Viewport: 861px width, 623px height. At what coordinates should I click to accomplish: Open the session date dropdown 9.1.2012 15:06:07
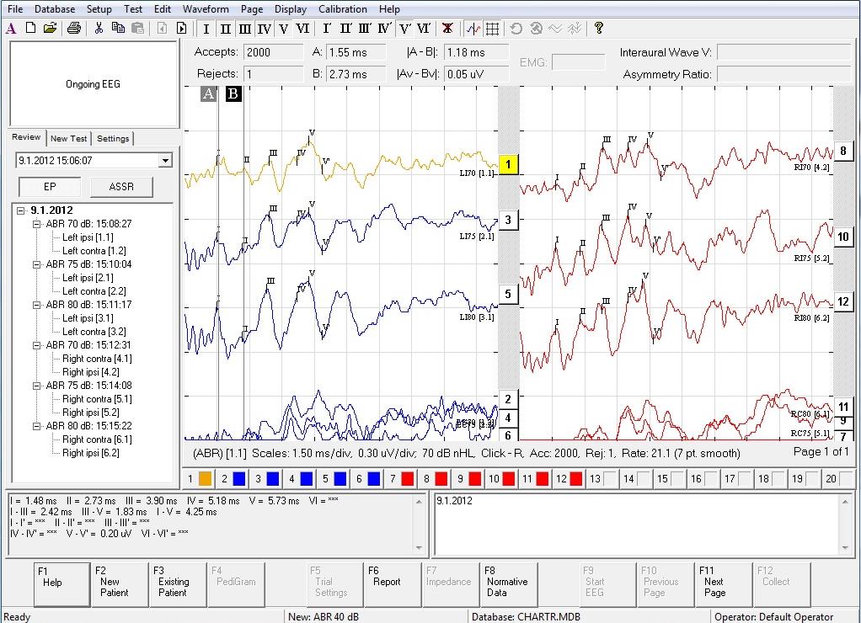[x=165, y=160]
